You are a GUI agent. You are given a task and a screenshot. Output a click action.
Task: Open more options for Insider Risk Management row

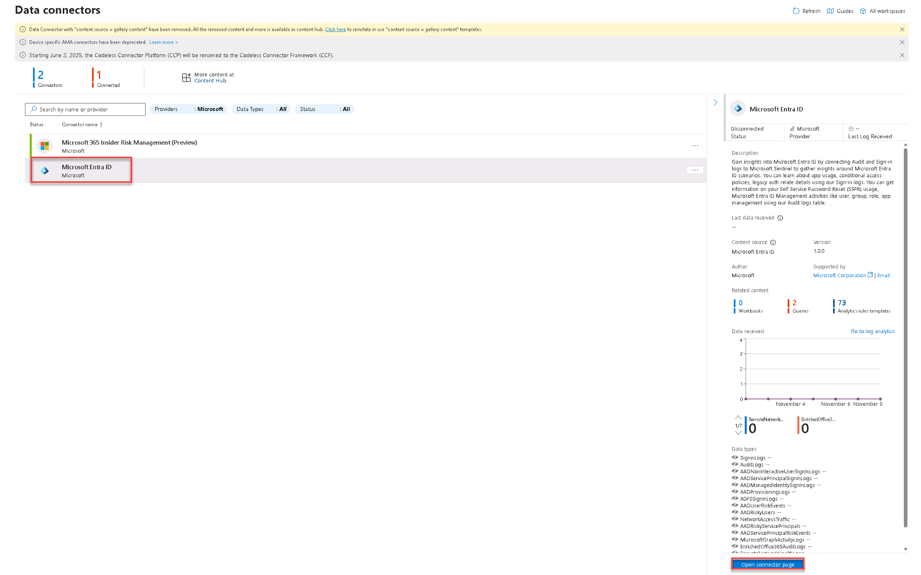695,146
